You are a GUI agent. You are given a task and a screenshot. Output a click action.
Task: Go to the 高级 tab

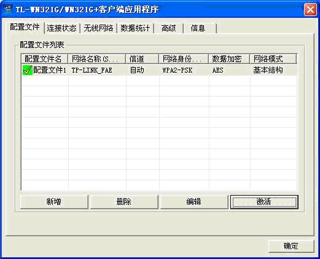(169, 28)
